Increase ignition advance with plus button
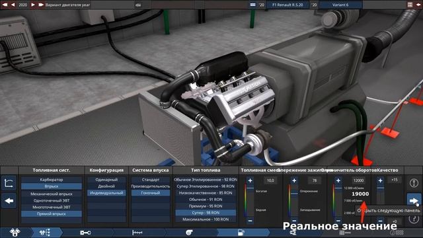This screenshot has width=423, height=238. click(294, 180)
